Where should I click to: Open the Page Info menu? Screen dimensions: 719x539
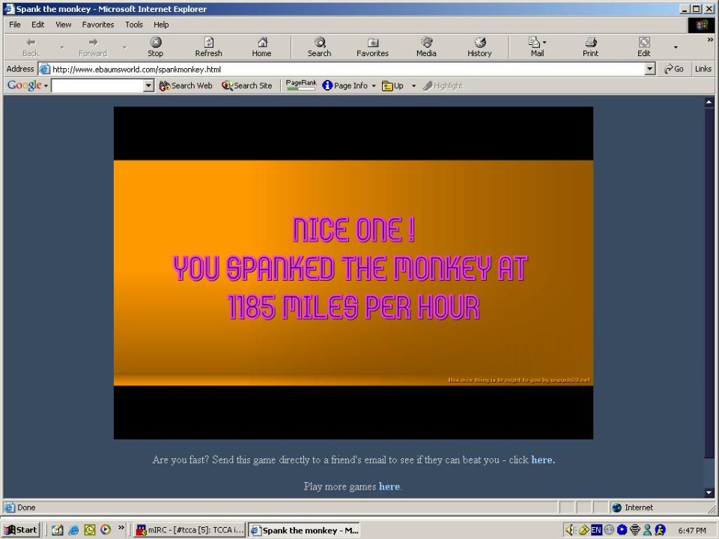point(349,85)
